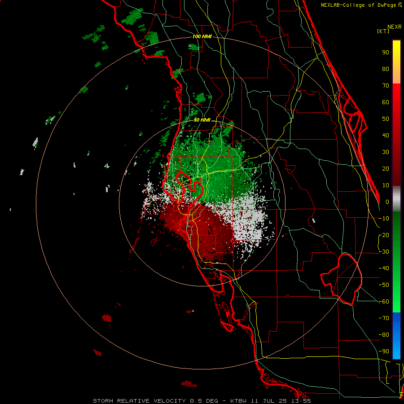Click the positive 90 scale label
Screen dimensions: 404x404
(x=386, y=53)
